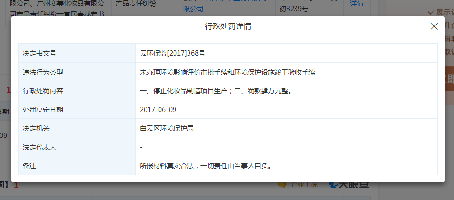Click the 天眼查 logo

[348, 185]
